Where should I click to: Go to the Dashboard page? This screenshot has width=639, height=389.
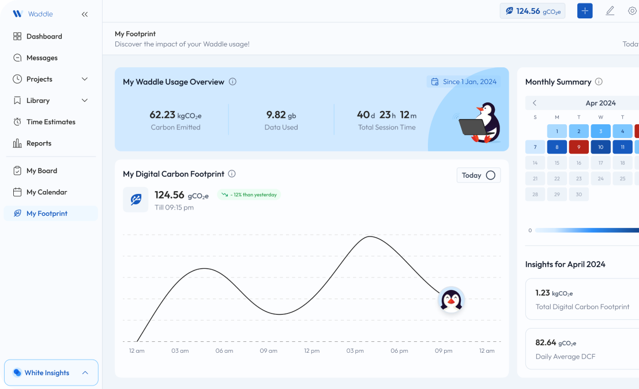[x=44, y=36]
